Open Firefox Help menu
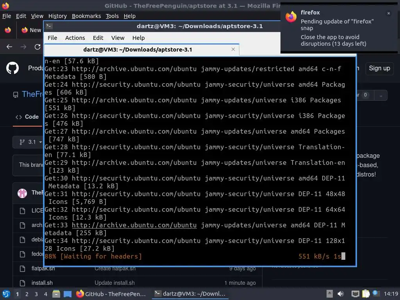400x300 pixels. pyautogui.click(x=130, y=16)
